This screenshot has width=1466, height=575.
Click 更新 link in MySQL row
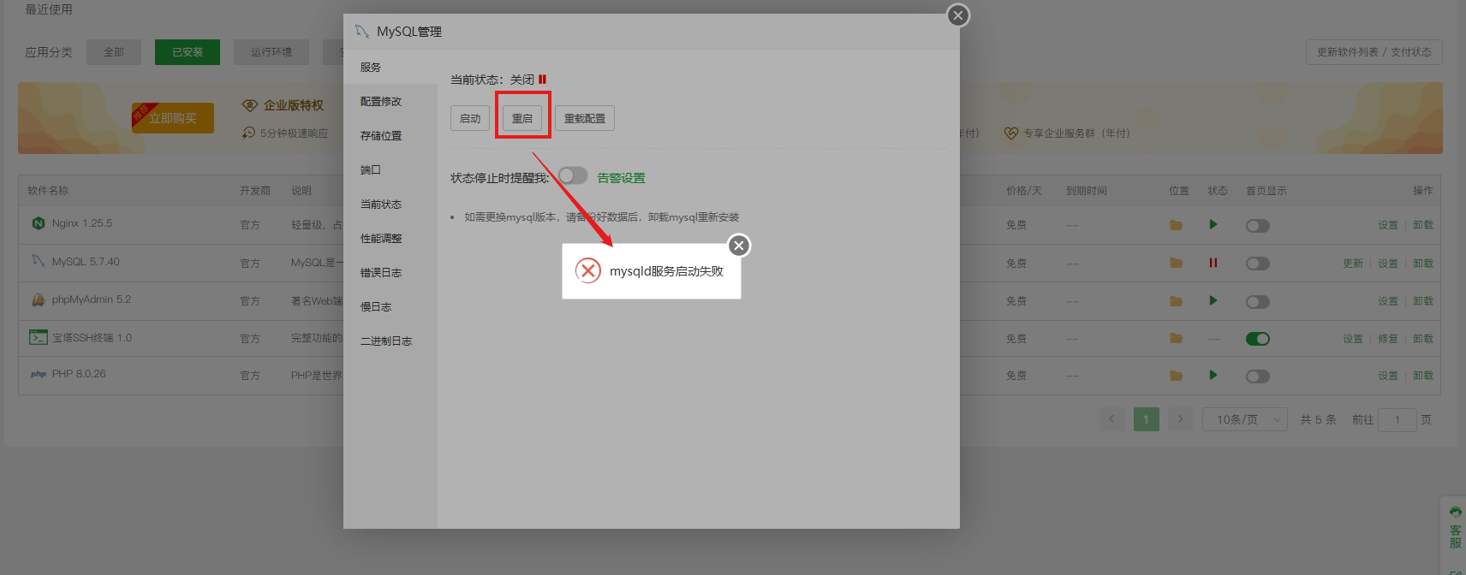pos(1353,264)
